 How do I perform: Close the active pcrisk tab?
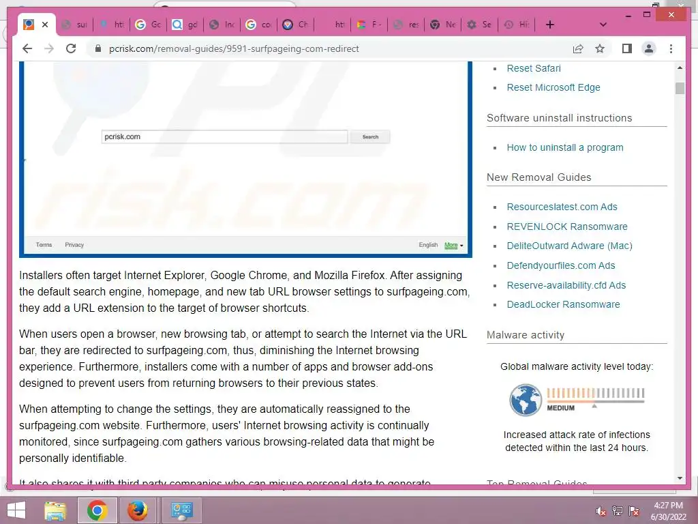coord(45,25)
